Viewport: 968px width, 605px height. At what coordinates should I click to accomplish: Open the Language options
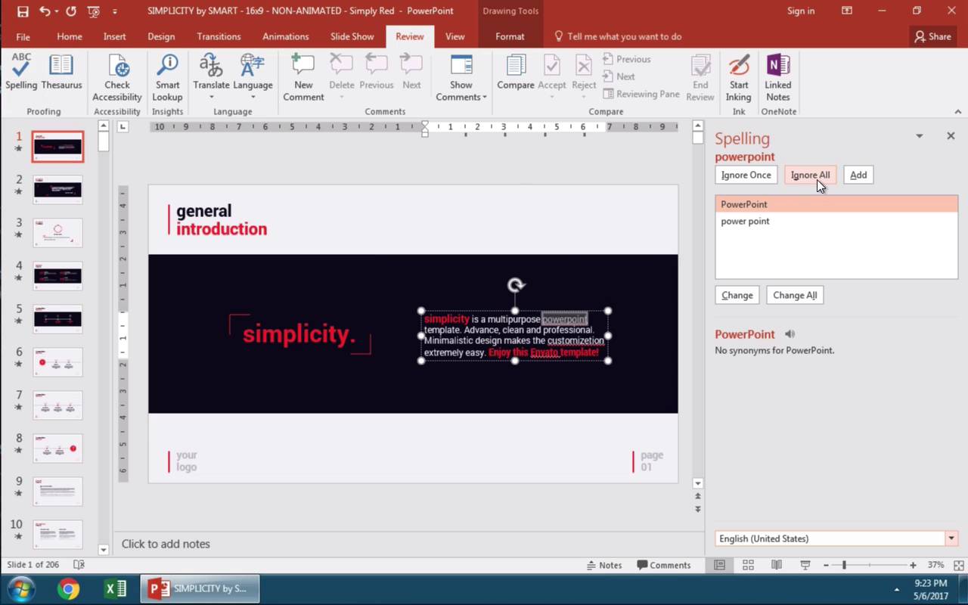point(253,76)
